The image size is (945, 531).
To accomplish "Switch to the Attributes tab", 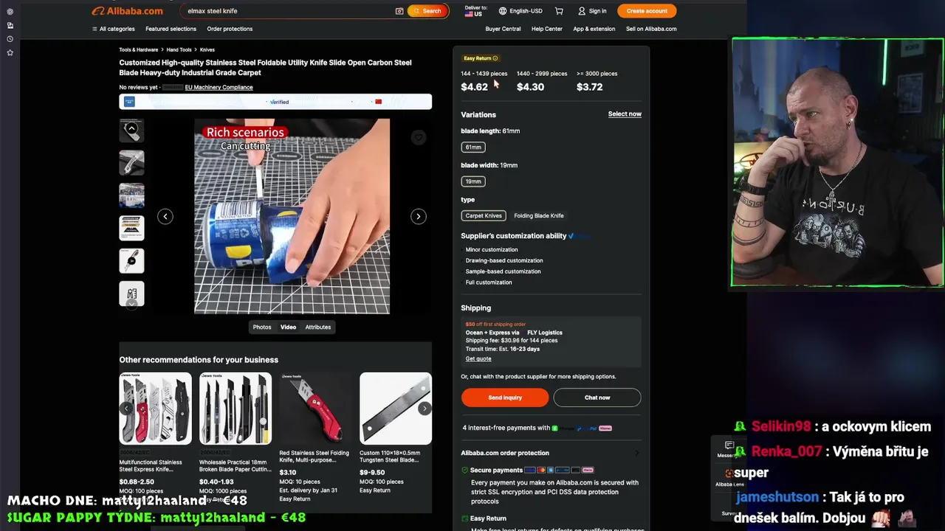I will point(318,327).
